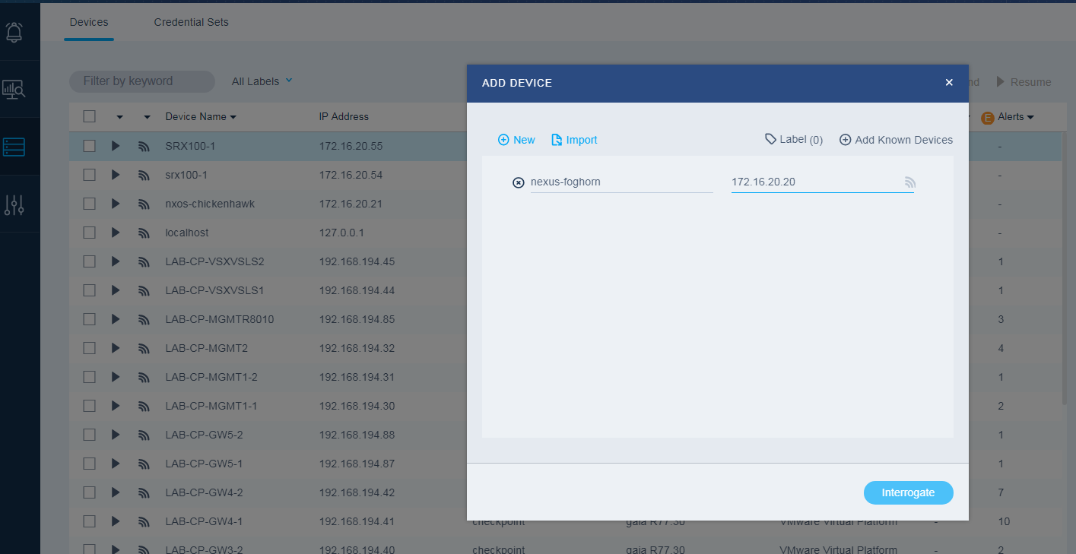
Task: Click the Interrogate button
Action: click(908, 492)
